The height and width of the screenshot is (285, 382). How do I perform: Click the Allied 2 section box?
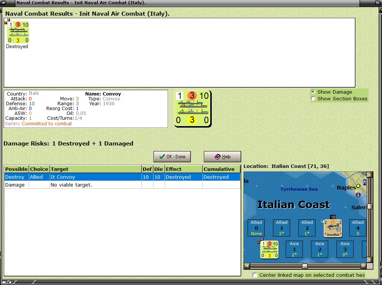point(307,228)
